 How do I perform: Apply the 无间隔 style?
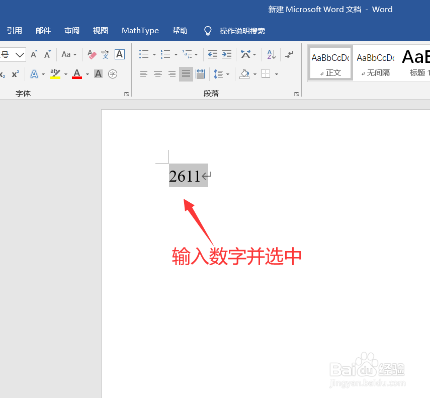[375, 62]
